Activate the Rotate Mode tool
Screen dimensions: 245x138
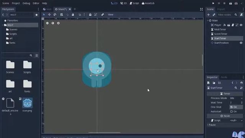[x=55, y=15]
